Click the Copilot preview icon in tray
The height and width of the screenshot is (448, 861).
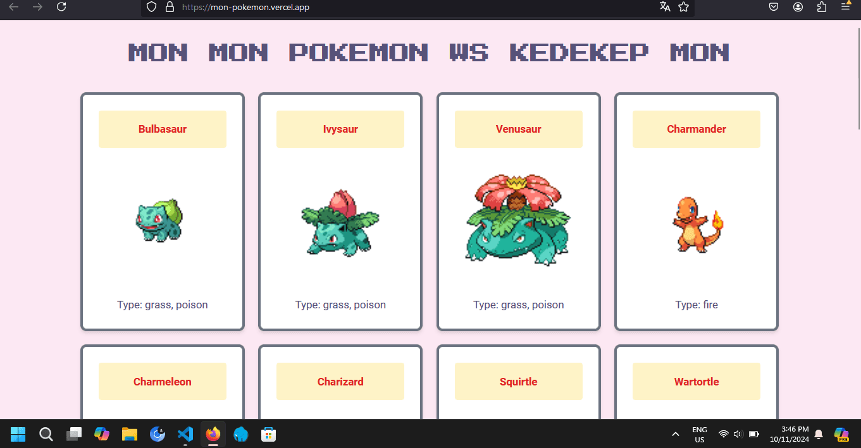(x=841, y=434)
